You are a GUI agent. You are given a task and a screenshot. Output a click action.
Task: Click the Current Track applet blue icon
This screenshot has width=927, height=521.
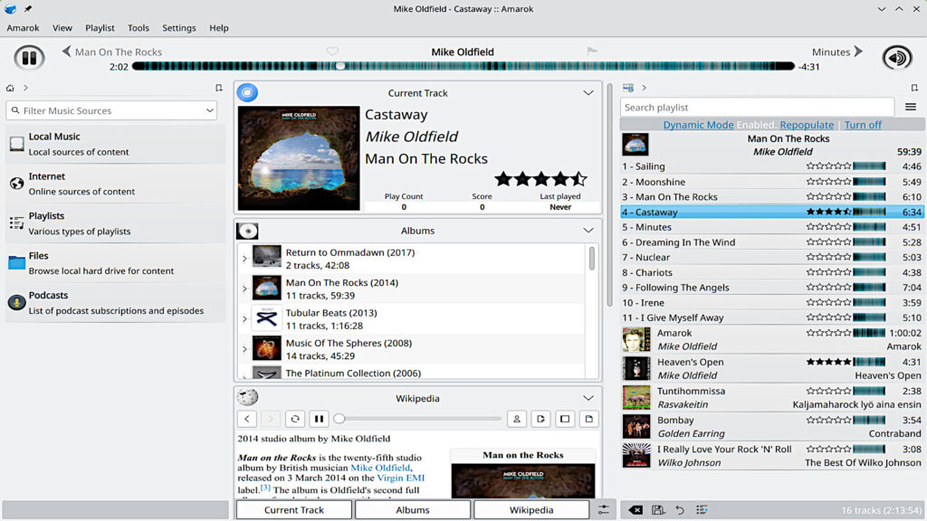point(247,92)
